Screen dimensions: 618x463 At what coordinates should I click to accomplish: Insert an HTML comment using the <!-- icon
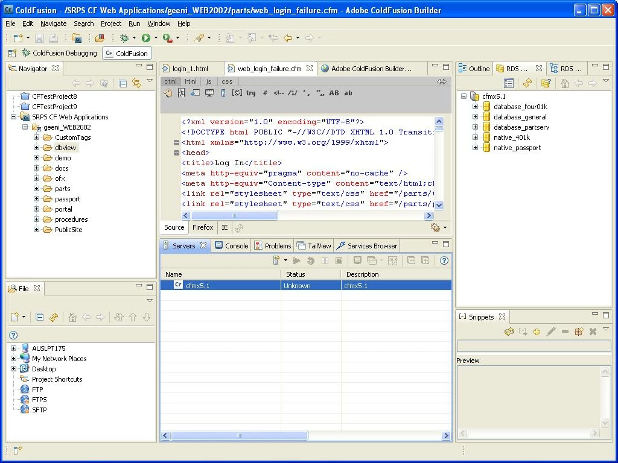click(279, 93)
